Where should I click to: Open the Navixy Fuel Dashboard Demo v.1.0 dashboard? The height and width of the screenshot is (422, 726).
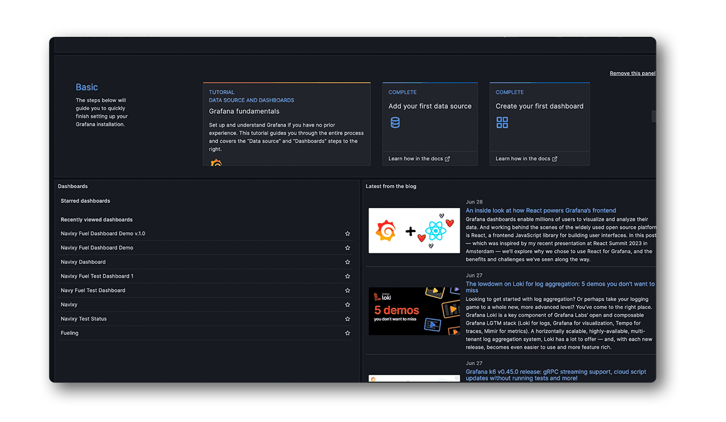[x=103, y=233]
